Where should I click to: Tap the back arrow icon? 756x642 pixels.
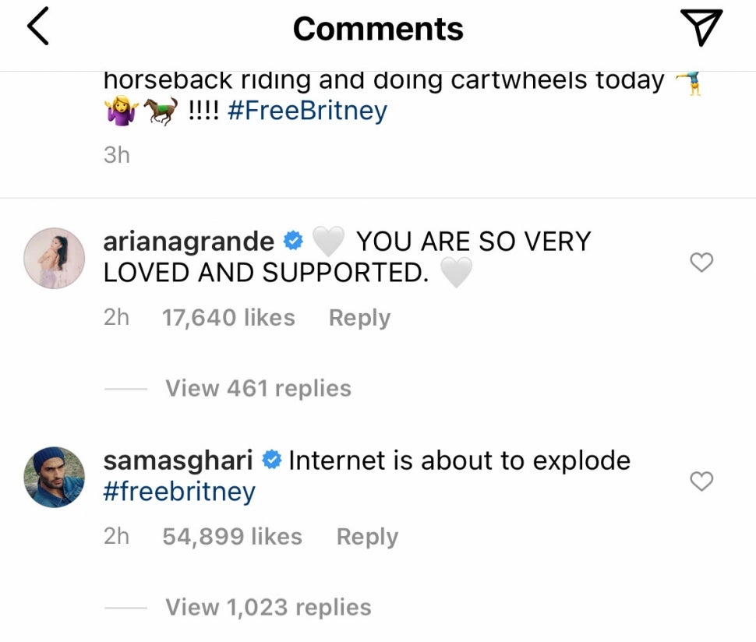point(38,28)
